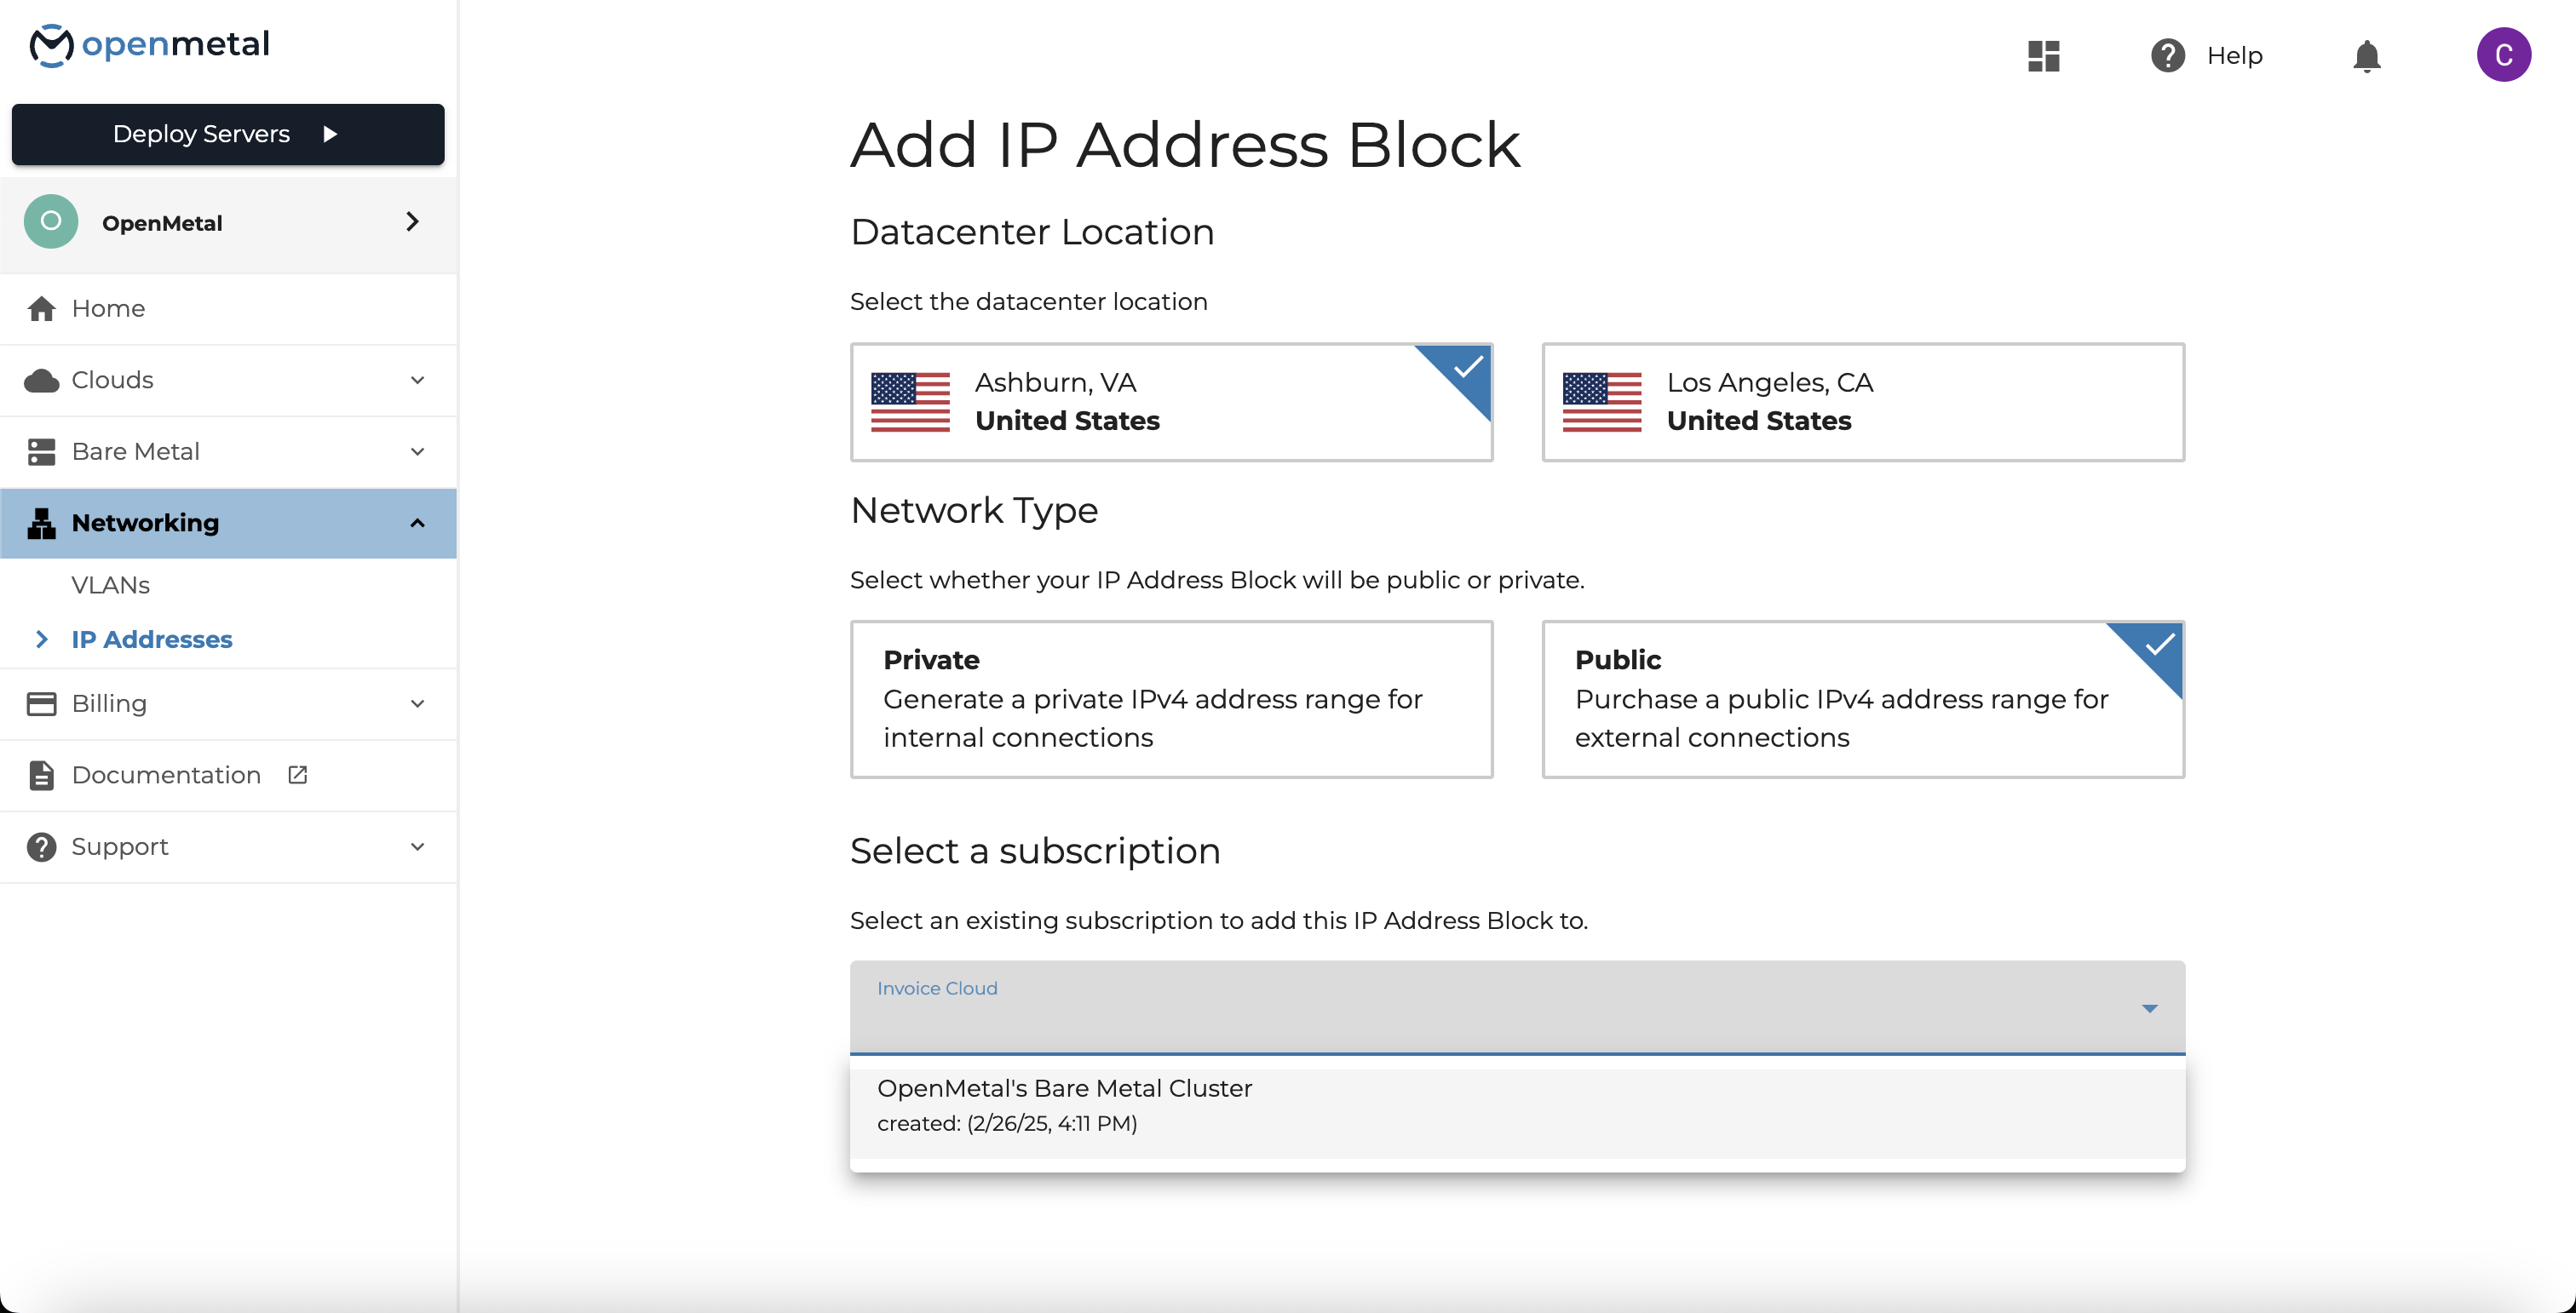Open the Documentation external link
This screenshot has width=2576, height=1313.
tap(165, 774)
